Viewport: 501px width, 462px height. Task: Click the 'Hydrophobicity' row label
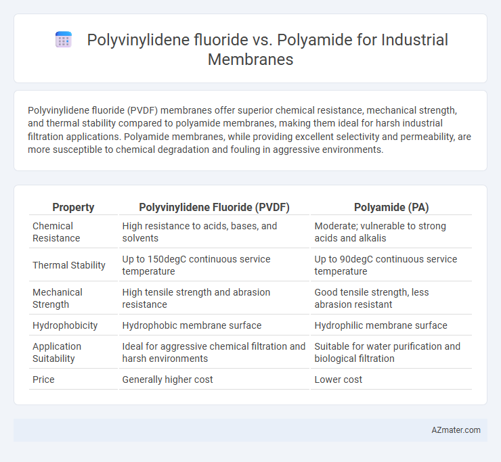[x=73, y=325]
